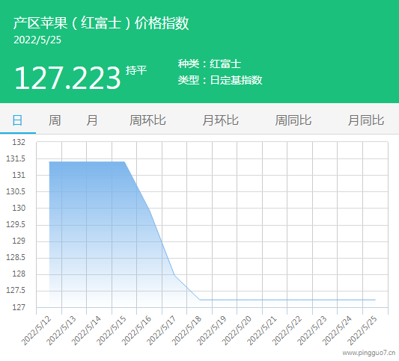Click the 产区苹果（红富士）价格指数 title

[x=101, y=23]
